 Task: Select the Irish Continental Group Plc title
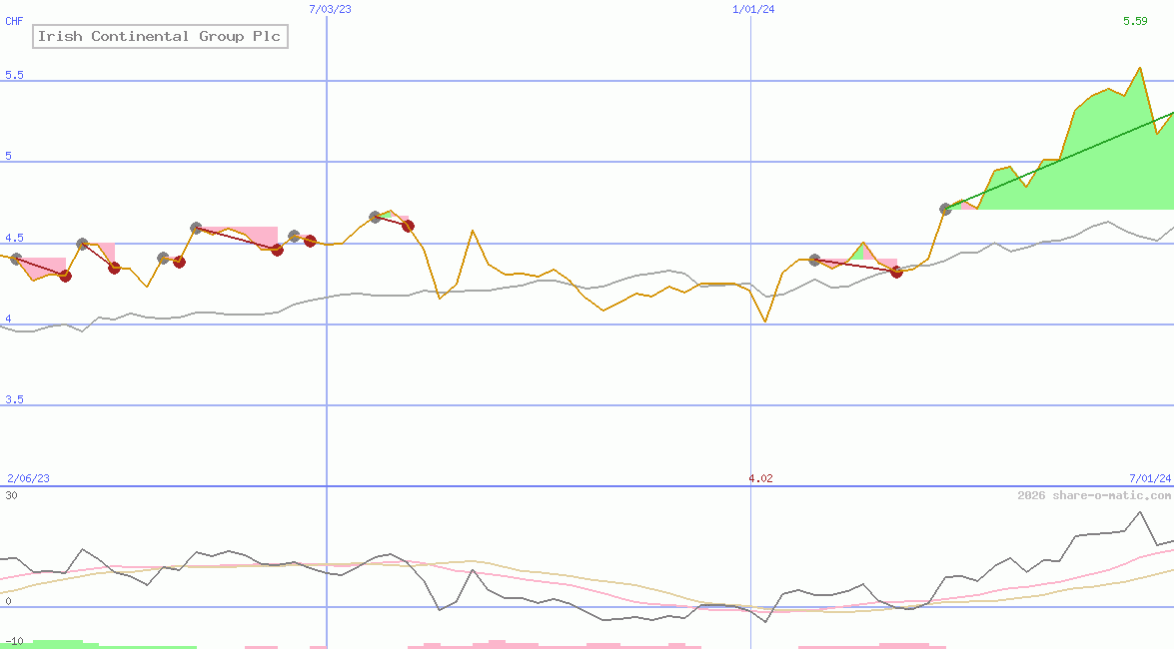[160, 36]
